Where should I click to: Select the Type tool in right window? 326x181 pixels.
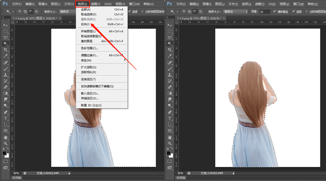point(170,118)
